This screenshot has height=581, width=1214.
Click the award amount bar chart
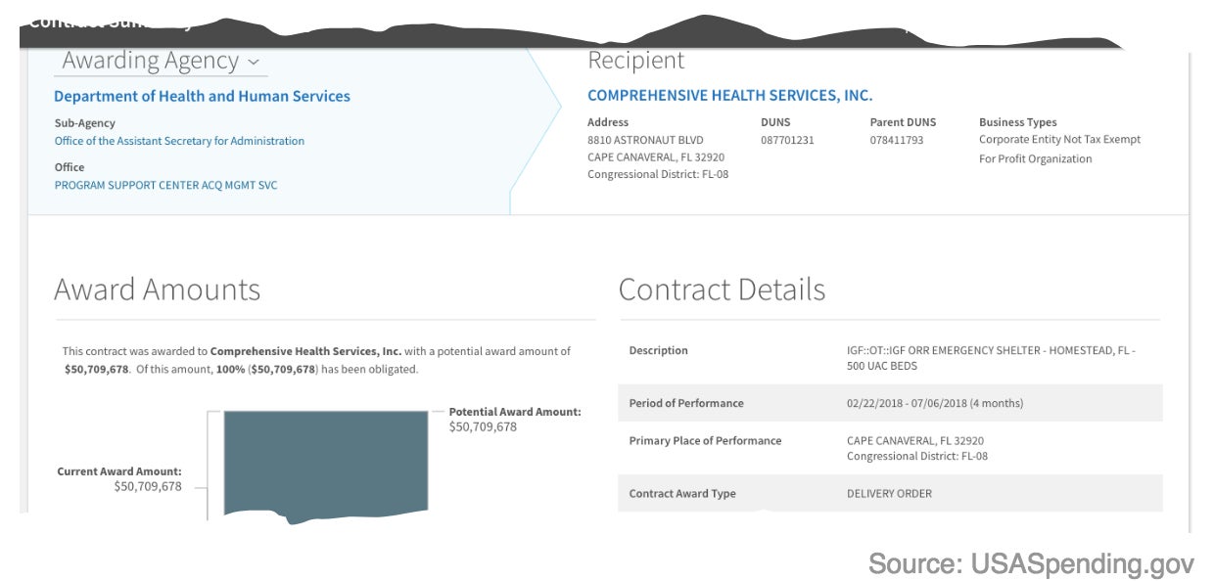pos(326,464)
